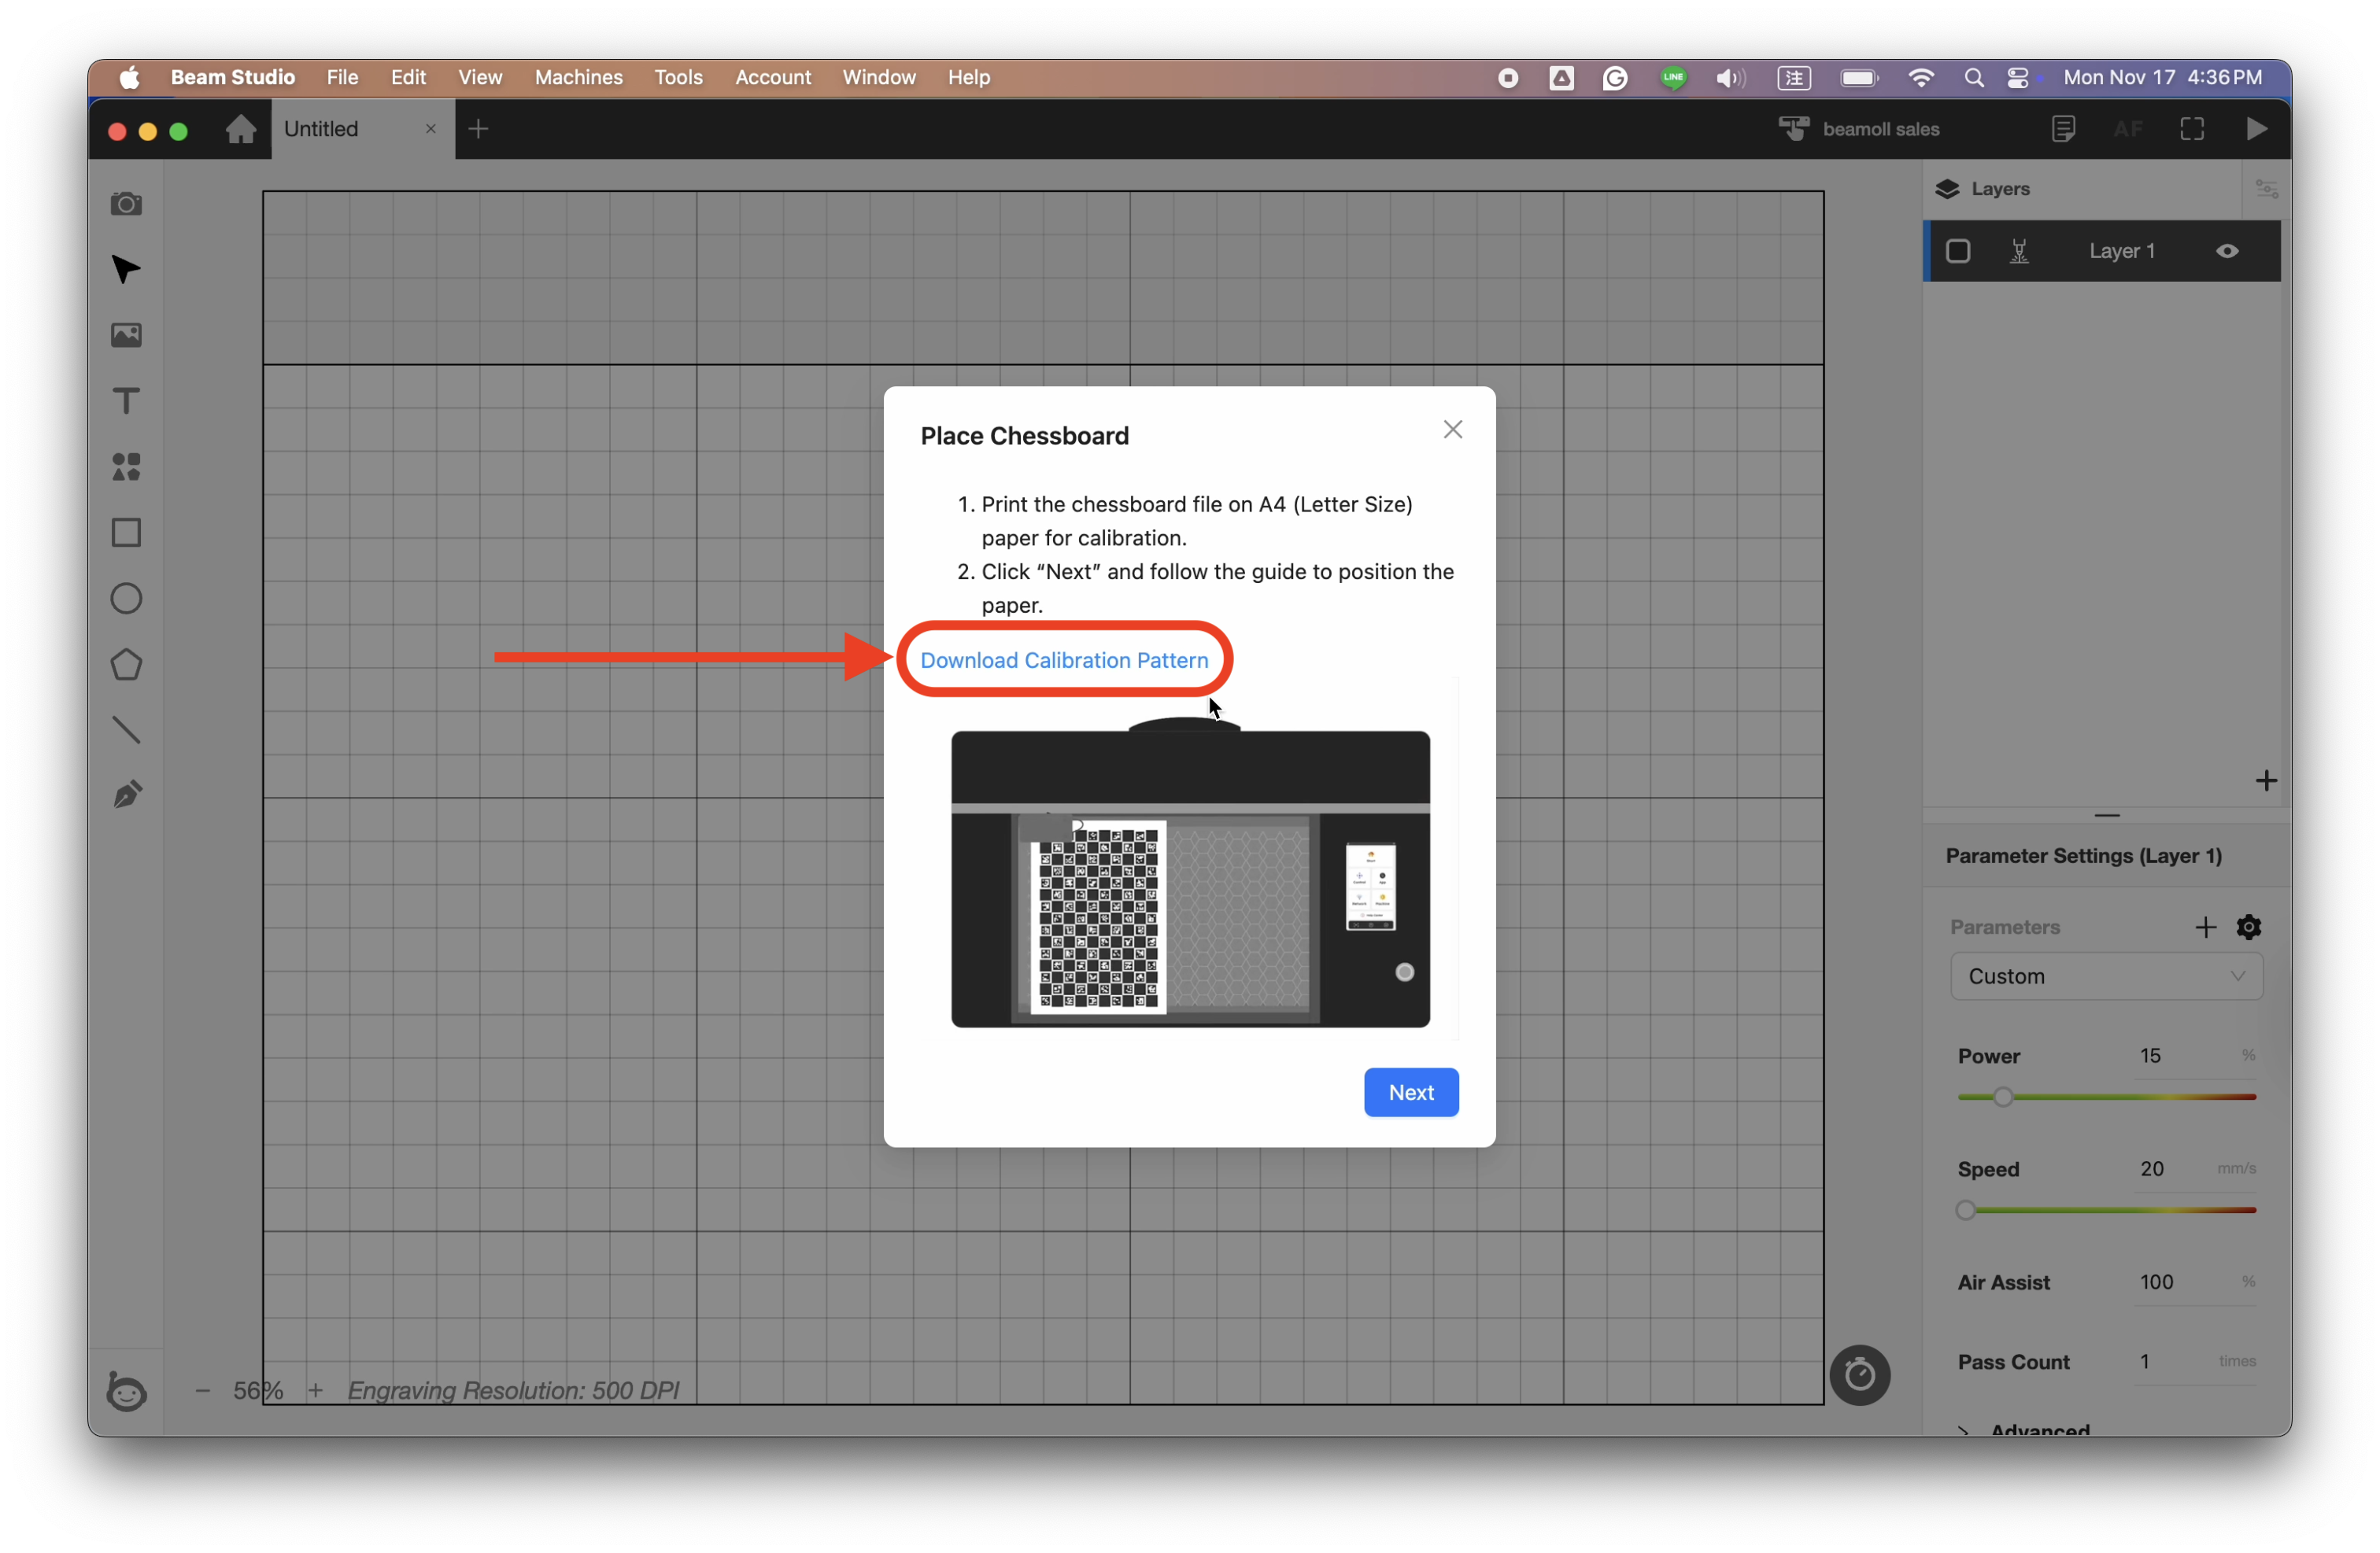Screen dimensions: 2380x1553
Task: Open the Help menu
Action: pyautogui.click(x=969, y=77)
